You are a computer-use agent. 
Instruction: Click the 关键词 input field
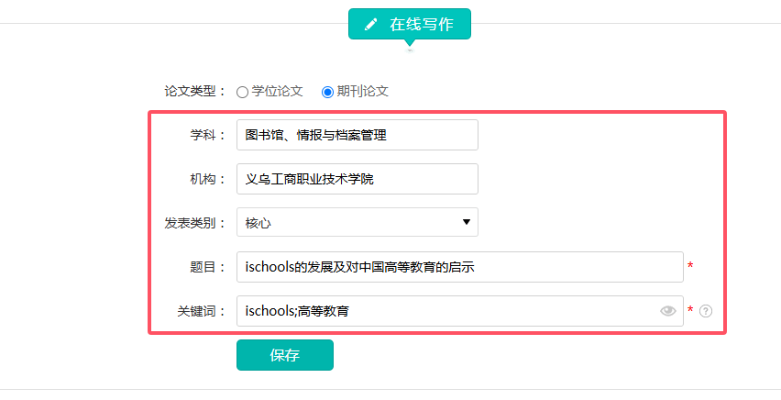460,311
